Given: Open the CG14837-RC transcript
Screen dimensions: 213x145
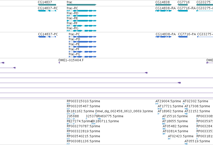Looking at the screenshot, I should [x=47, y=11].
